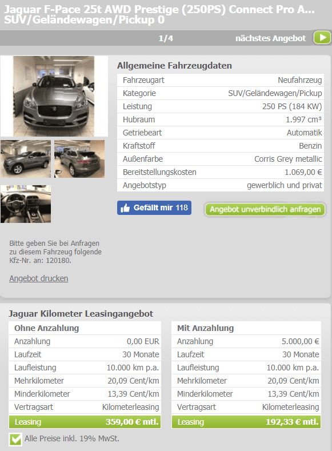
Task: Click the 'Benzin' Kraftstoff value
Action: 310,146
